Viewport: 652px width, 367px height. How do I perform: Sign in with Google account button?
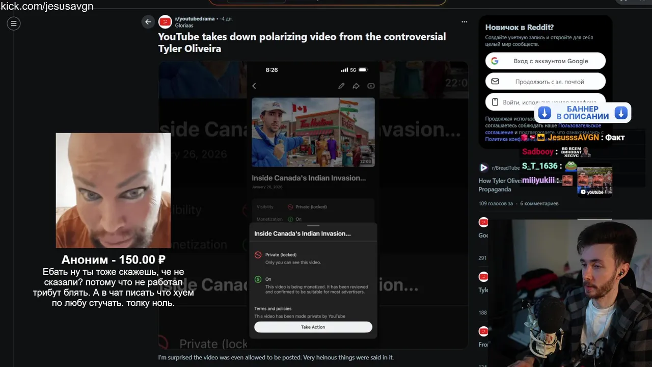pos(546,61)
